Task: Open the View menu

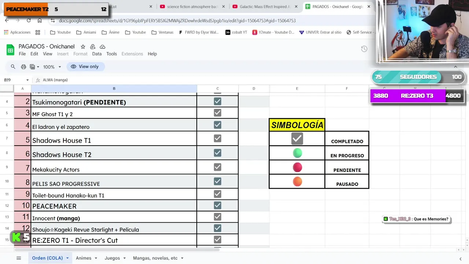Action: coord(48,54)
